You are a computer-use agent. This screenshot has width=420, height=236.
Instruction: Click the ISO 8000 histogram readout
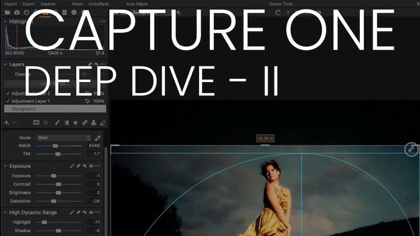click(15, 53)
